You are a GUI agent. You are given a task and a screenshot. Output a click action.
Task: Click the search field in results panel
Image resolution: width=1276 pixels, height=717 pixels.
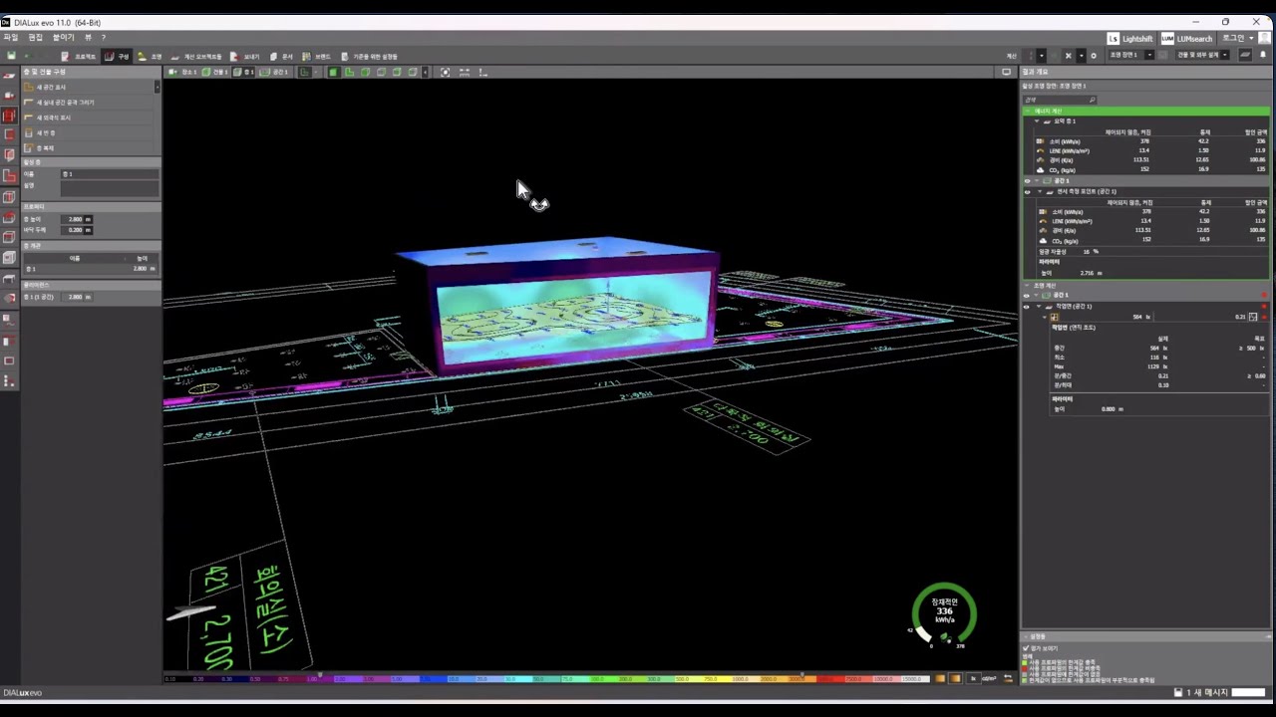coord(1060,100)
